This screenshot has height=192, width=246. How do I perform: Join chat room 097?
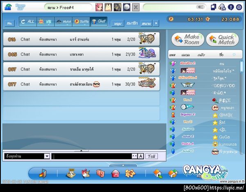click(x=81, y=69)
